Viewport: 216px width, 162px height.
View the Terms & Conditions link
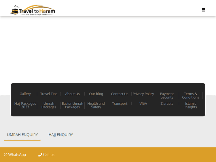tap(190, 96)
